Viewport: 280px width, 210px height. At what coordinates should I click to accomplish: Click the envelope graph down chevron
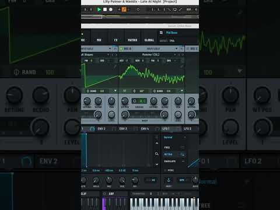pyautogui.click(x=157, y=164)
